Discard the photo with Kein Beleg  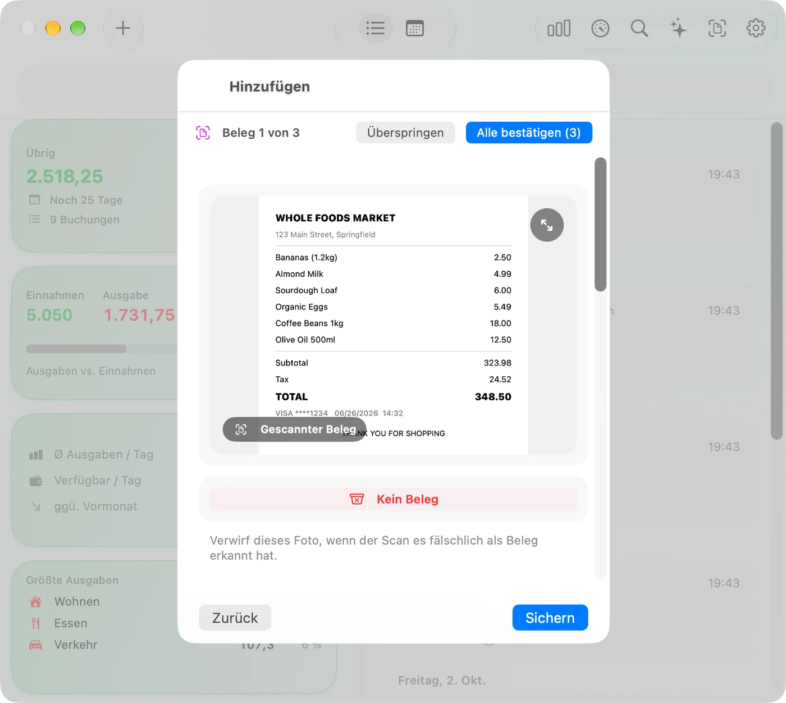click(394, 499)
